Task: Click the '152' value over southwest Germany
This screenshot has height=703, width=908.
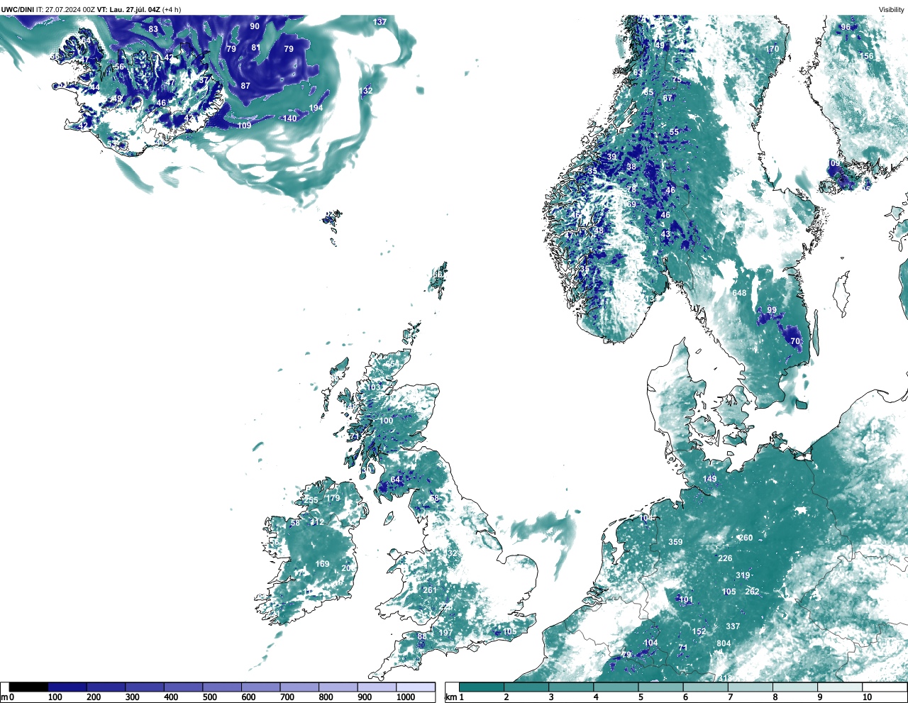Action: [x=699, y=631]
